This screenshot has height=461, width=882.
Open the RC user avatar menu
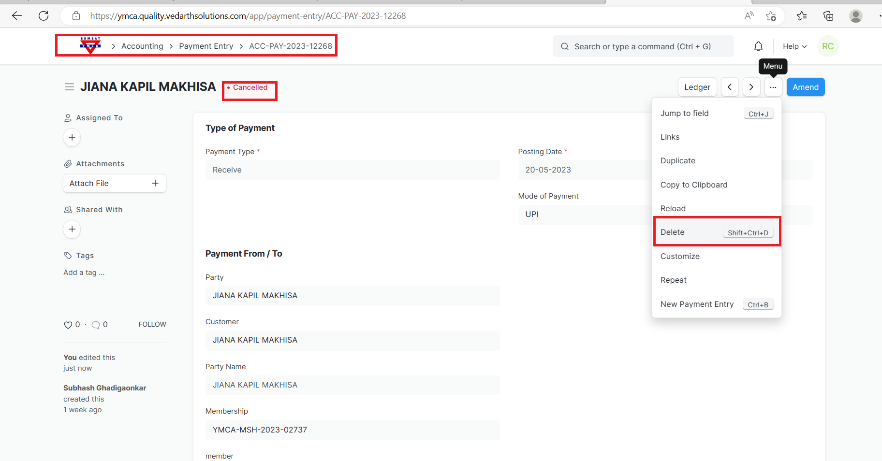coord(827,46)
